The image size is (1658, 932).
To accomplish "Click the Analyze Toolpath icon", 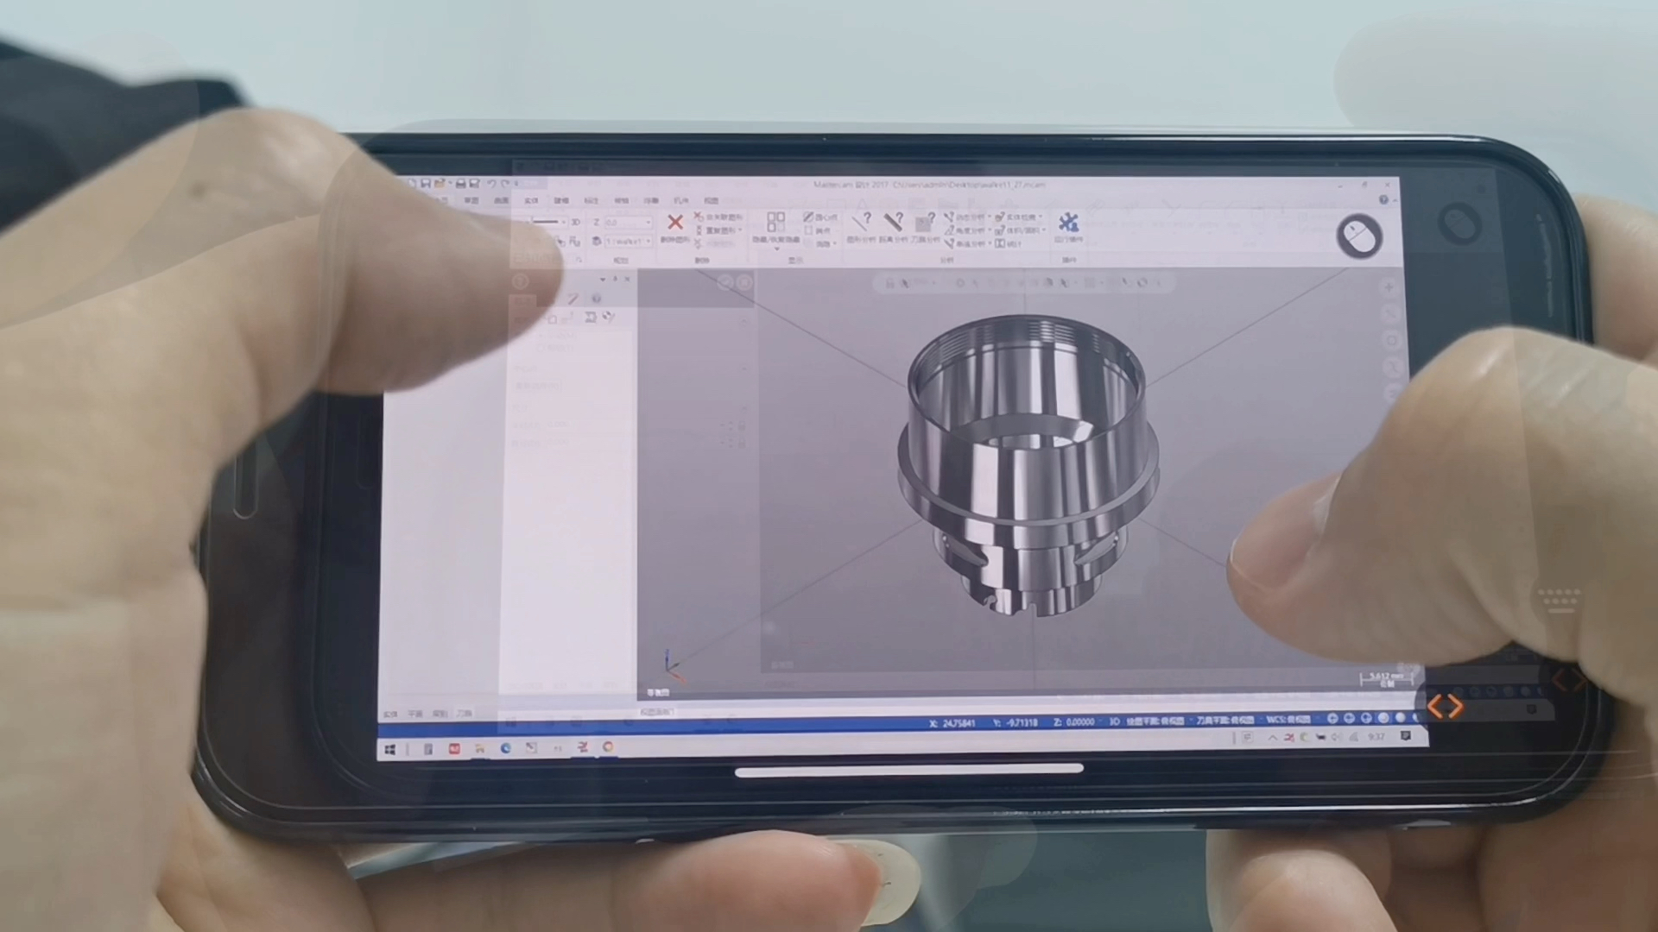I will coord(925,221).
